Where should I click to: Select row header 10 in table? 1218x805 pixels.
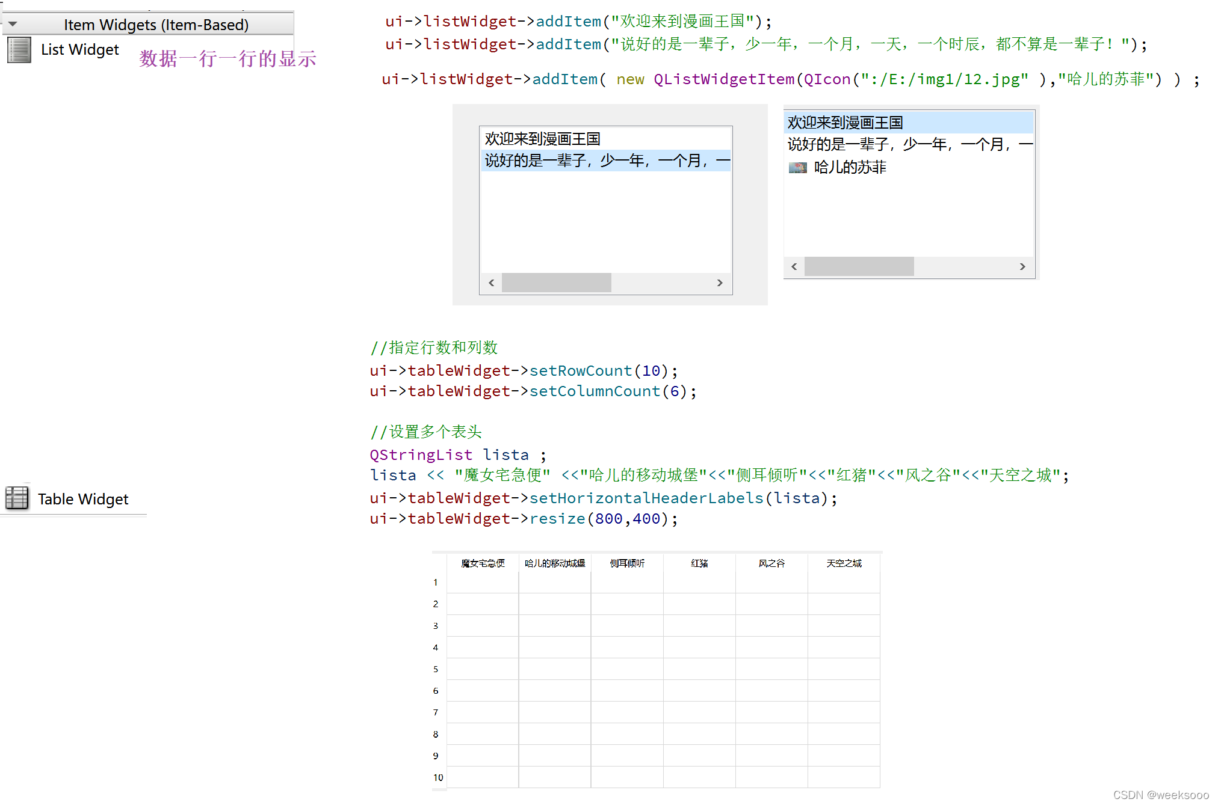437,777
